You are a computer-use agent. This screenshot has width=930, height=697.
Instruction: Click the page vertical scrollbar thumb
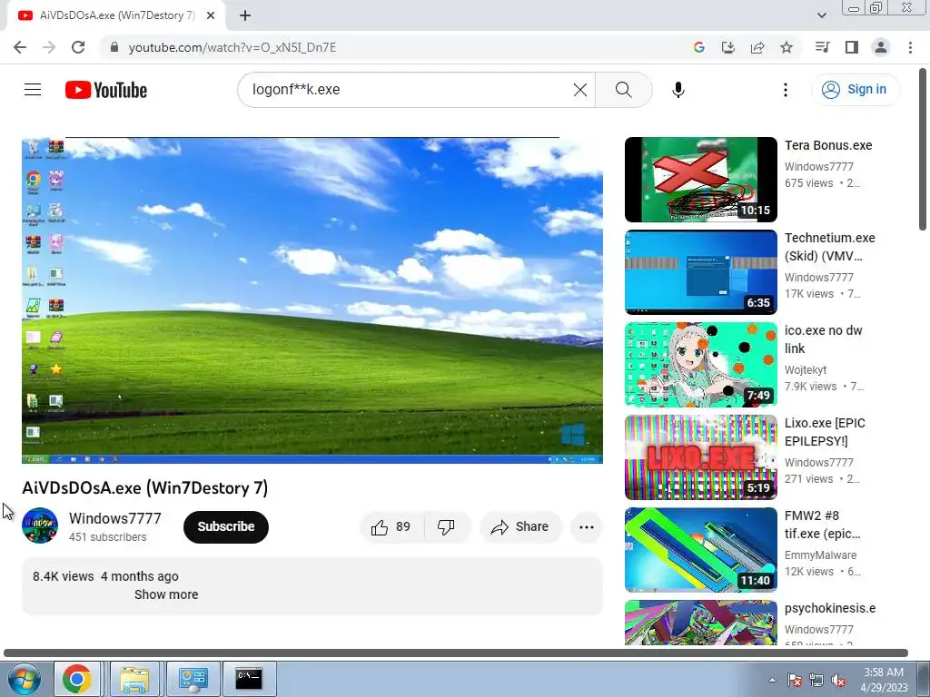[923, 150]
